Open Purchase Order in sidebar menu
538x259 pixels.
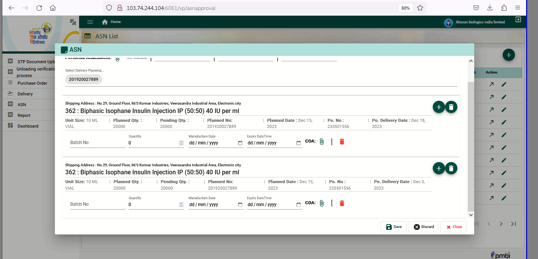(32, 83)
